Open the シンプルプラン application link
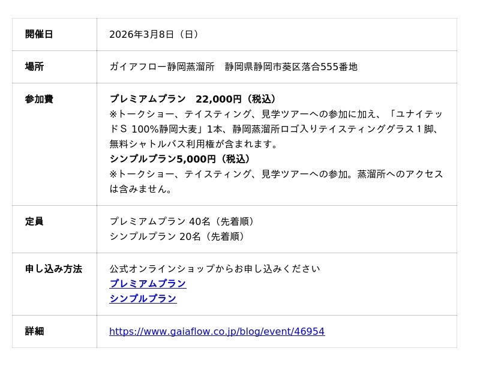The width and height of the screenshot is (480, 366). pyautogui.click(x=143, y=299)
